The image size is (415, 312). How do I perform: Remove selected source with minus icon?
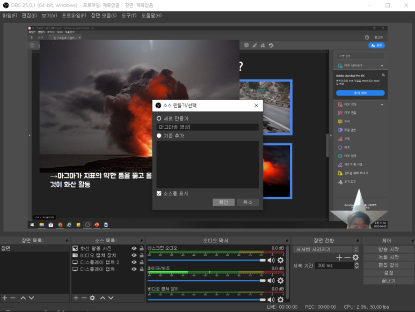tap(84, 298)
